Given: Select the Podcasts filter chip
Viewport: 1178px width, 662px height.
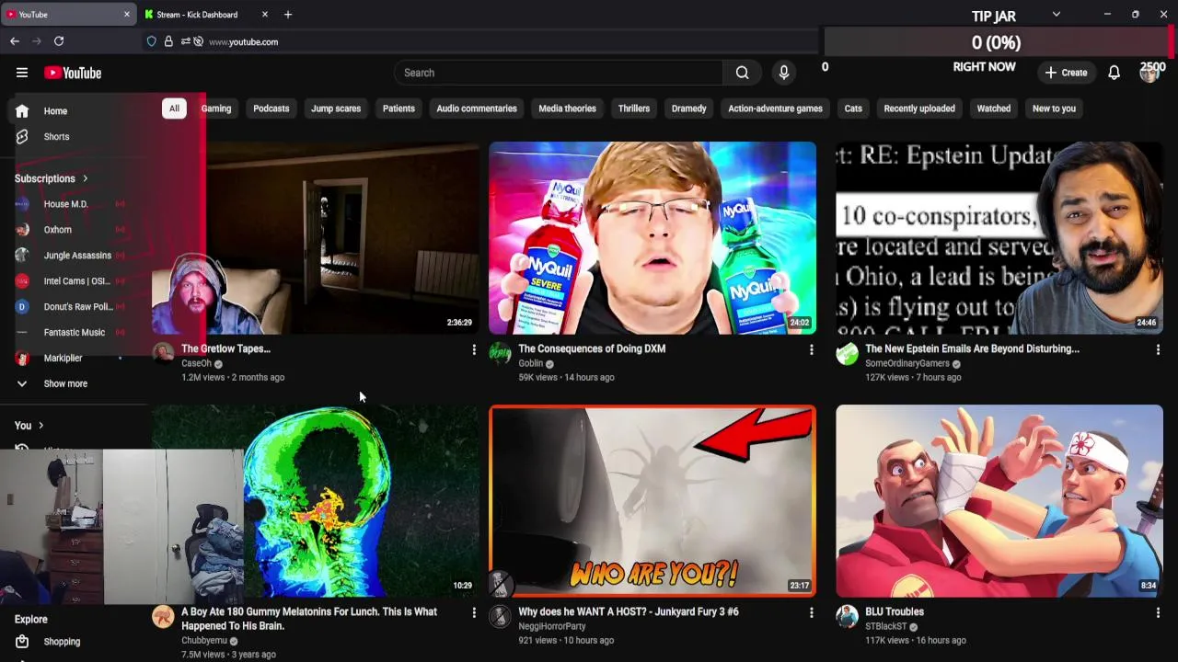Looking at the screenshot, I should click(271, 108).
